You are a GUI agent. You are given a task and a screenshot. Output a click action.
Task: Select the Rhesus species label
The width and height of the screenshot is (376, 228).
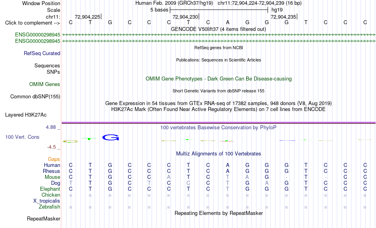[51, 171]
